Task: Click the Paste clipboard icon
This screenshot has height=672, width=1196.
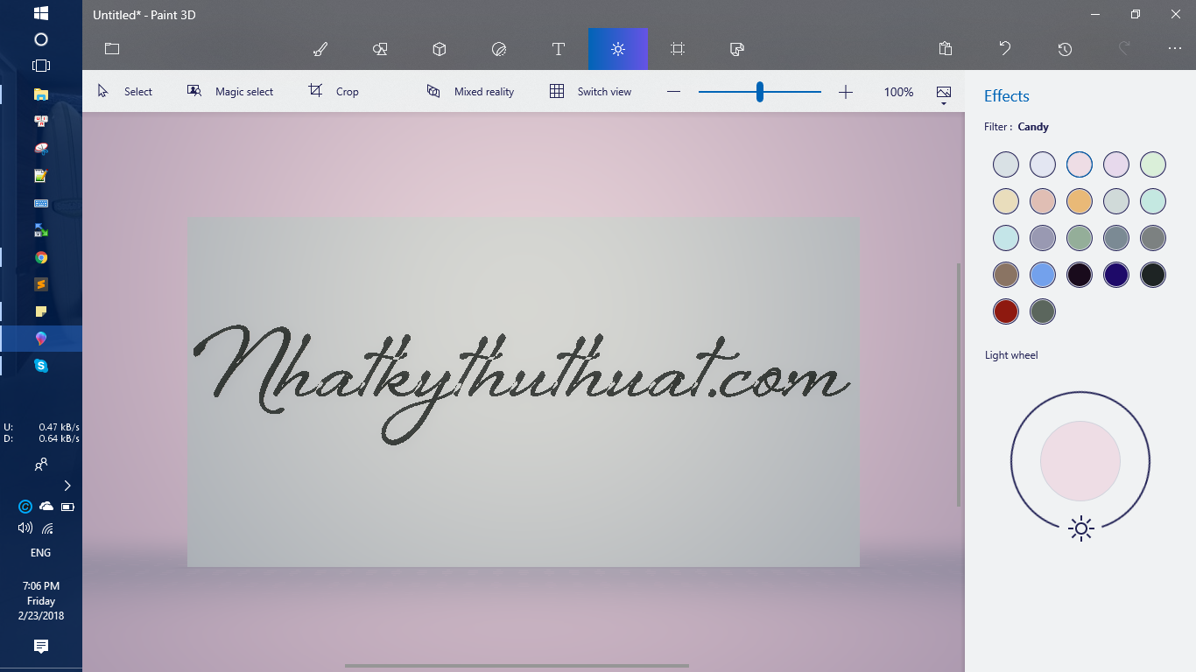Action: click(946, 49)
